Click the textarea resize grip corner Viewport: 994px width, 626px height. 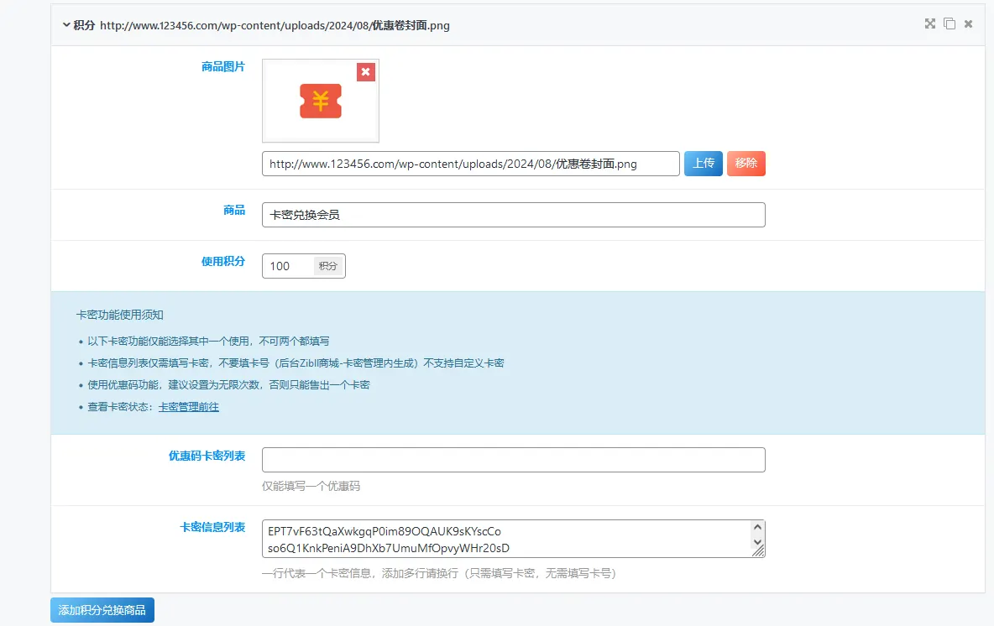click(x=758, y=551)
